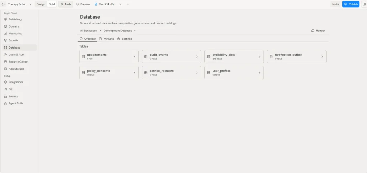Select the My Data tab

pos(106,39)
